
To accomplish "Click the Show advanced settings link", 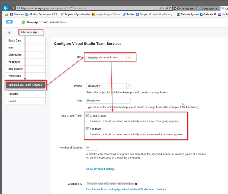I will pos(100,169).
